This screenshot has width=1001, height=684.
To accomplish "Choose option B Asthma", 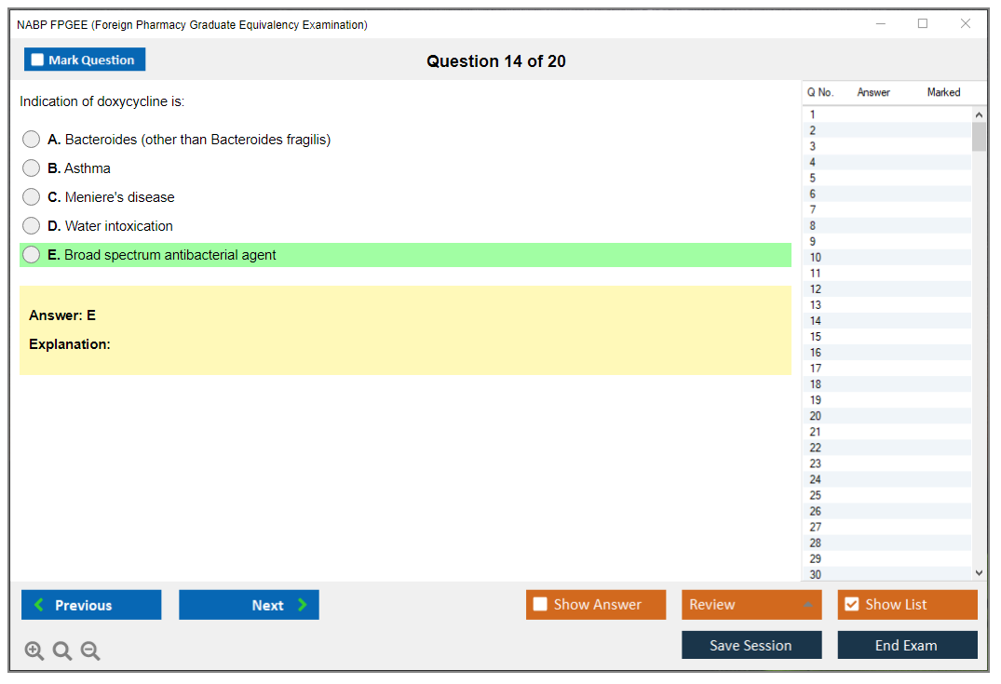I will [32, 168].
